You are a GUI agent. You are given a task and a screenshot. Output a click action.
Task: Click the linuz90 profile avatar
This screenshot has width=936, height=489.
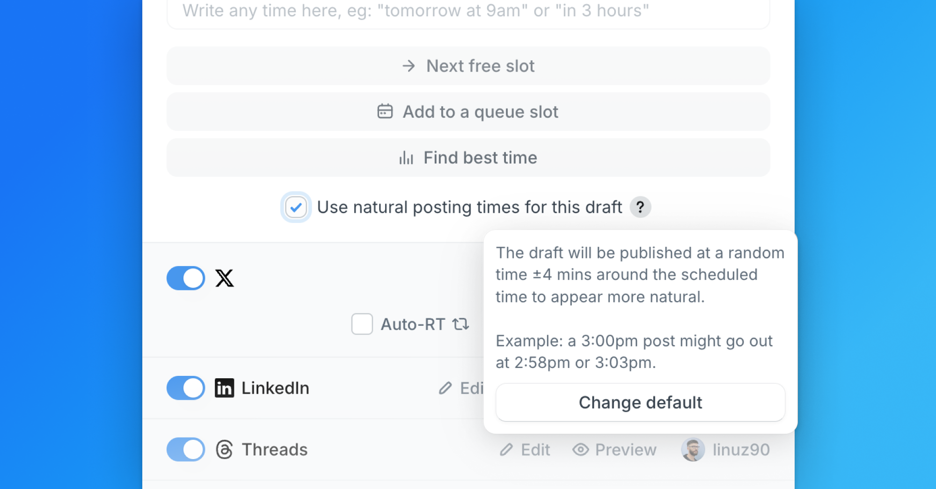pos(693,450)
